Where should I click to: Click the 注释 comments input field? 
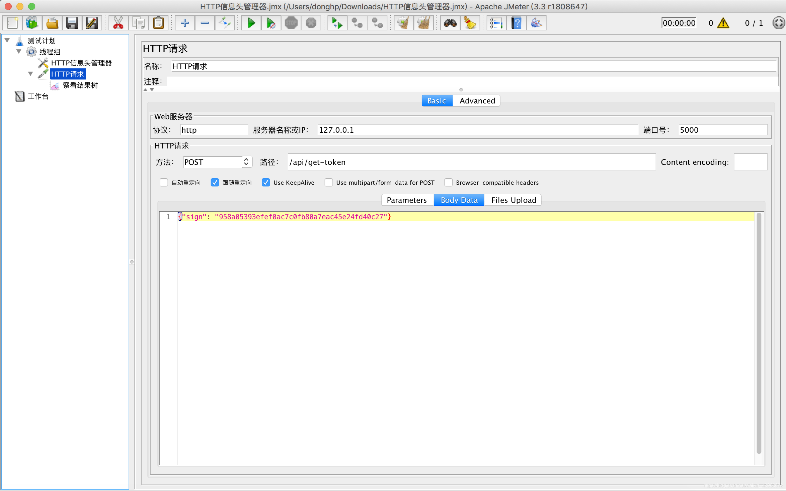pos(472,81)
